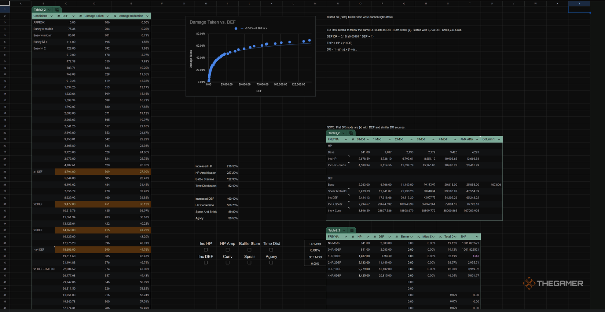This screenshot has height=312, width=605.
Task: Click the blue legend marker in chart
Action: [236, 28]
